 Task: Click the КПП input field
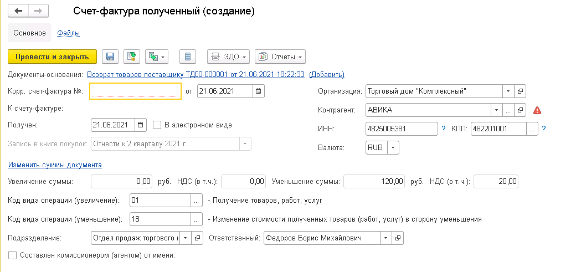(x=498, y=129)
